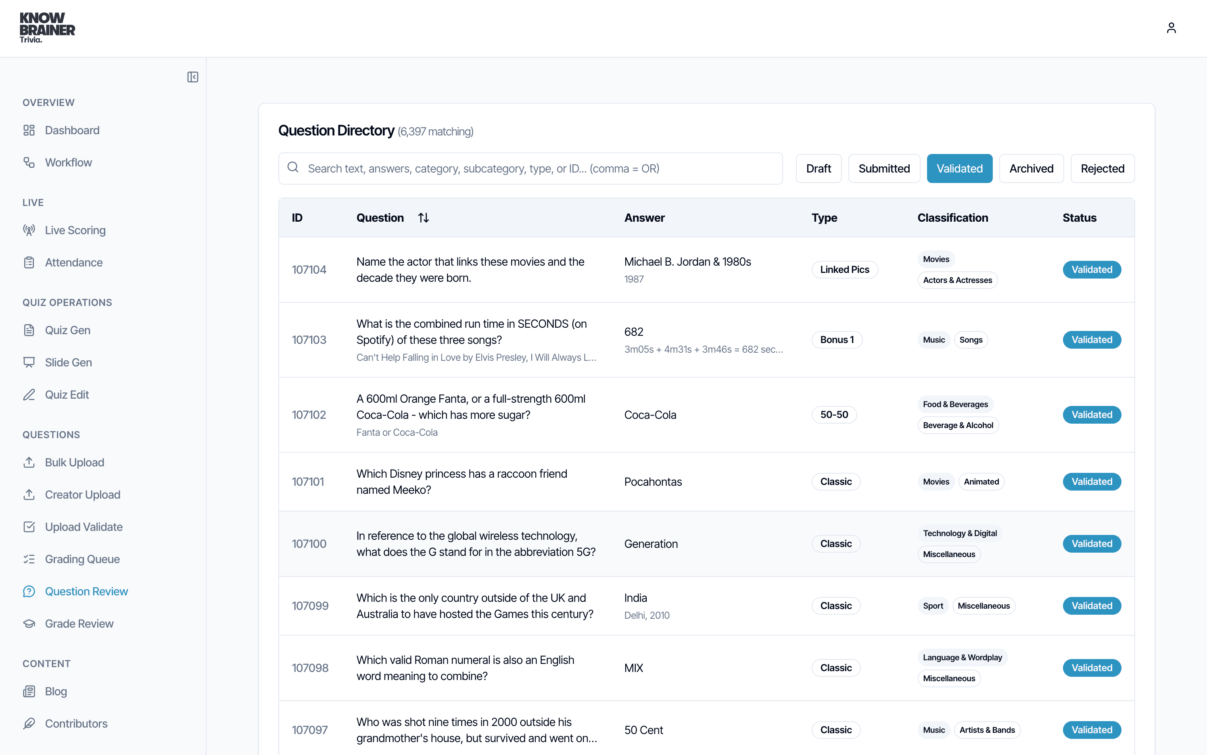Click the Contributors feather icon

tap(29, 723)
